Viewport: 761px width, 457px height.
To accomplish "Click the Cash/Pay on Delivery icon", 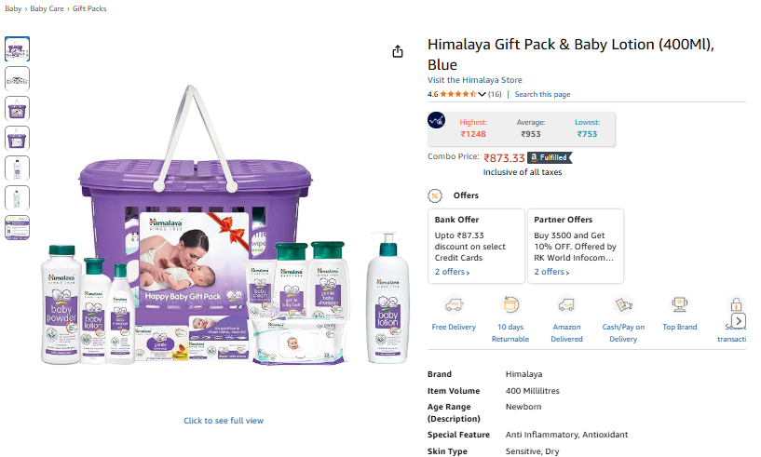I will (x=623, y=305).
